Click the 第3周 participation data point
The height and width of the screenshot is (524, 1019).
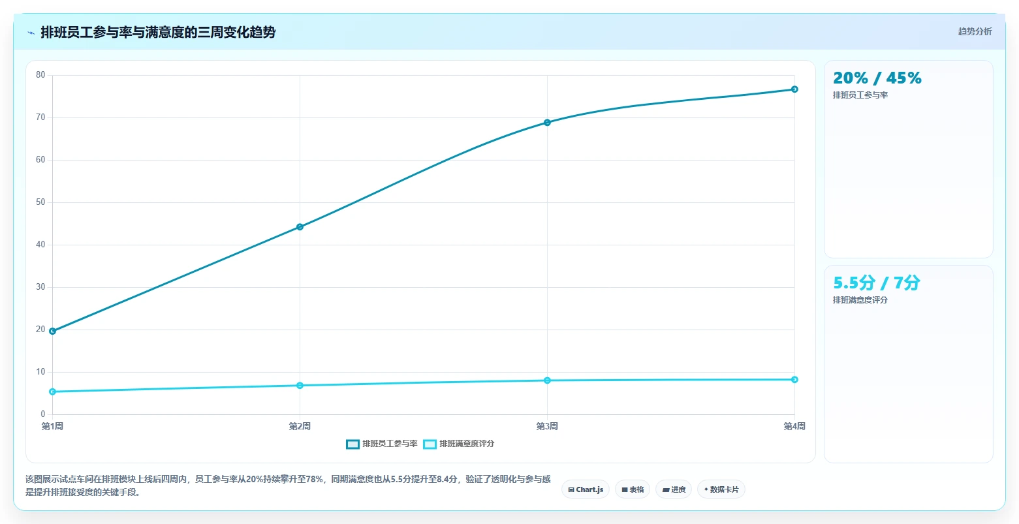pos(547,122)
